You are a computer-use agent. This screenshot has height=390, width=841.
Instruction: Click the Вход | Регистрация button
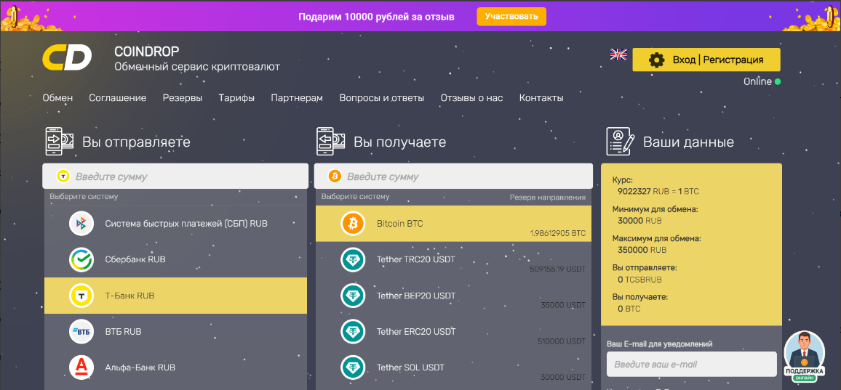pyautogui.click(x=706, y=60)
